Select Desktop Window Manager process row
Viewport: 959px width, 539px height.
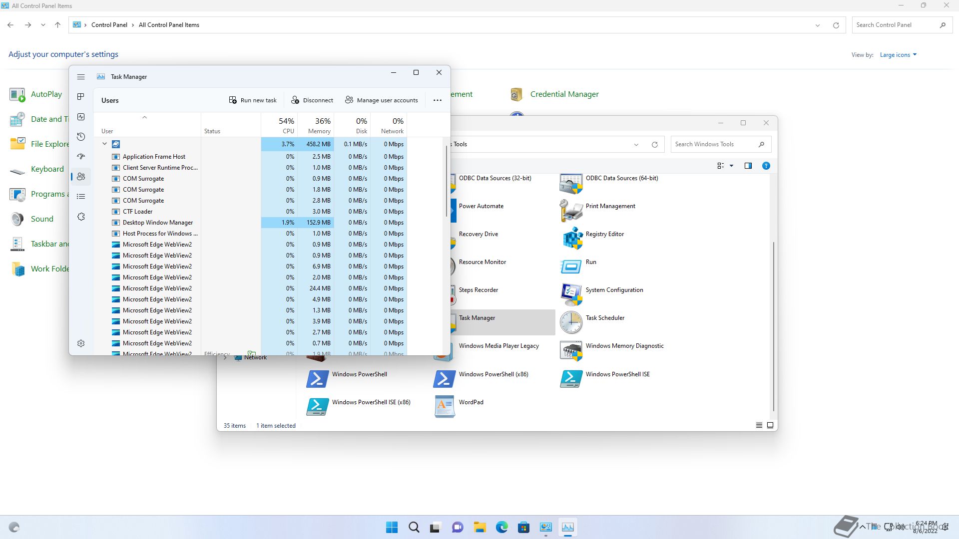pyautogui.click(x=250, y=223)
